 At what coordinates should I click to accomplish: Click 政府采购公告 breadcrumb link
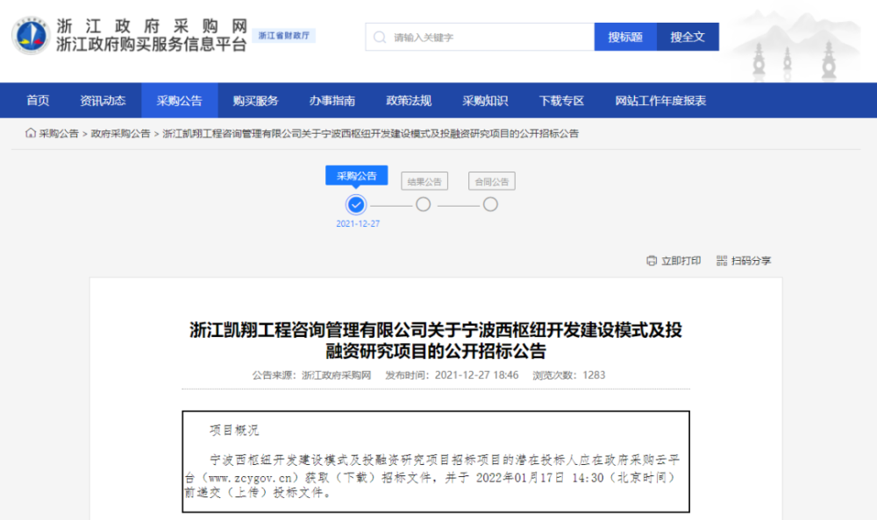[121, 133]
